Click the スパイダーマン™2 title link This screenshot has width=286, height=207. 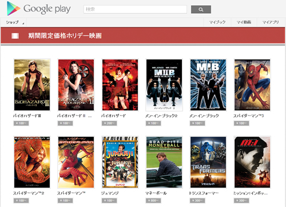tap(29, 193)
